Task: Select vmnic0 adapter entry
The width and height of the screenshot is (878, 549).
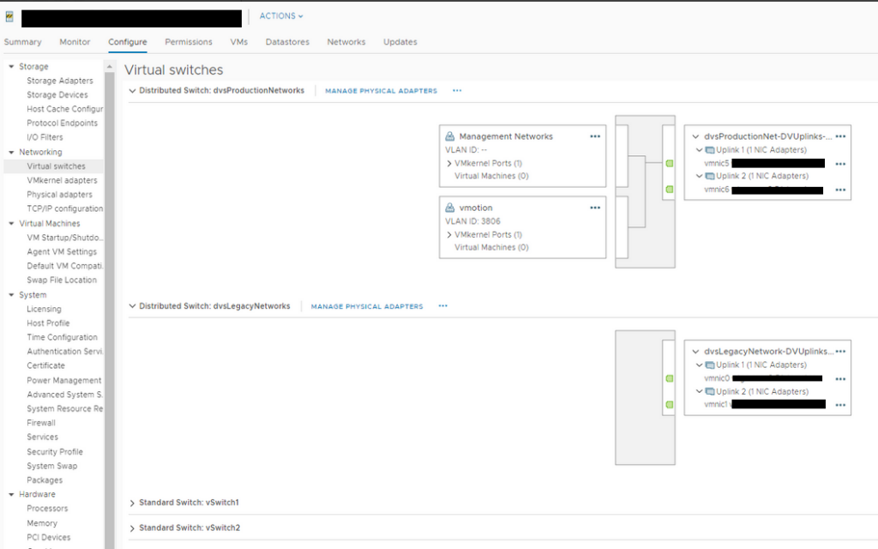Action: pos(717,378)
